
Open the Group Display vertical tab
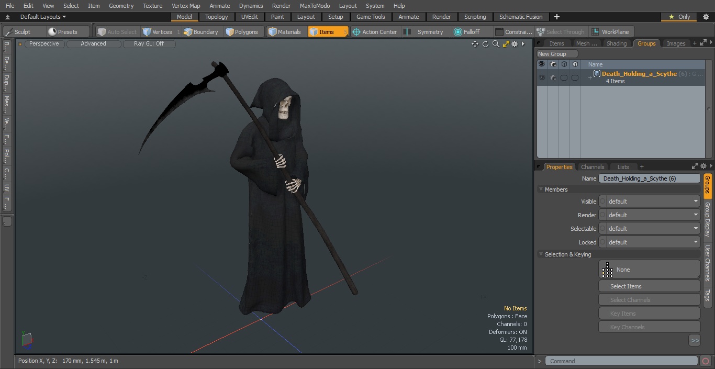[x=708, y=219]
